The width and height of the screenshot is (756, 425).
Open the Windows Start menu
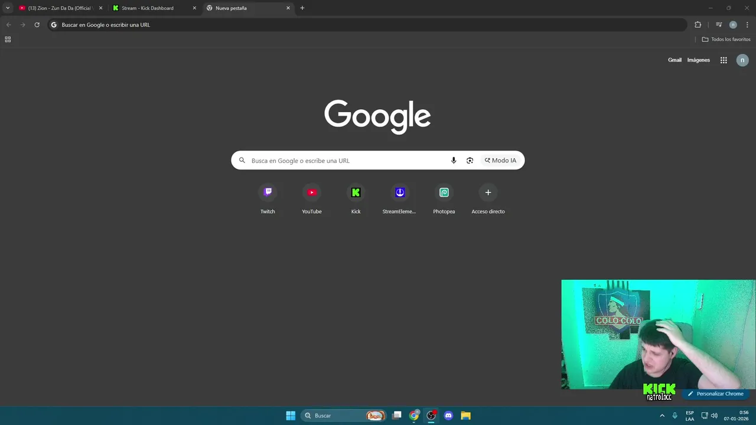point(291,416)
